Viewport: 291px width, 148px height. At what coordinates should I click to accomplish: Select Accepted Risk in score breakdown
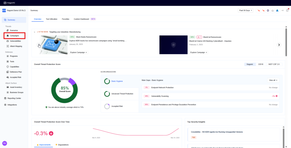tap(120, 106)
